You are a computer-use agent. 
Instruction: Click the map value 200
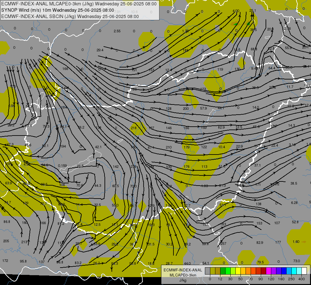pos(186,109)
